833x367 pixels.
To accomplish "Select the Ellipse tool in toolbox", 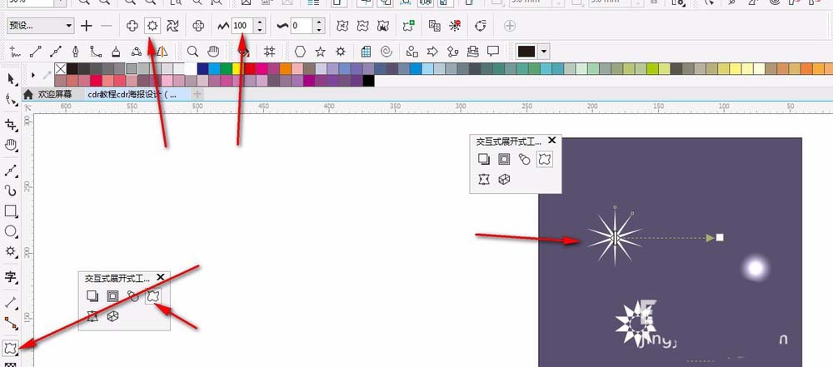I will 11,231.
